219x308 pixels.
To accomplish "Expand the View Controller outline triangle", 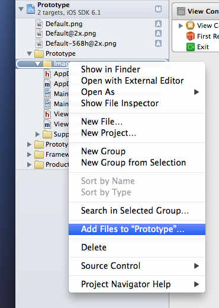I will pyautogui.click(x=181, y=26).
